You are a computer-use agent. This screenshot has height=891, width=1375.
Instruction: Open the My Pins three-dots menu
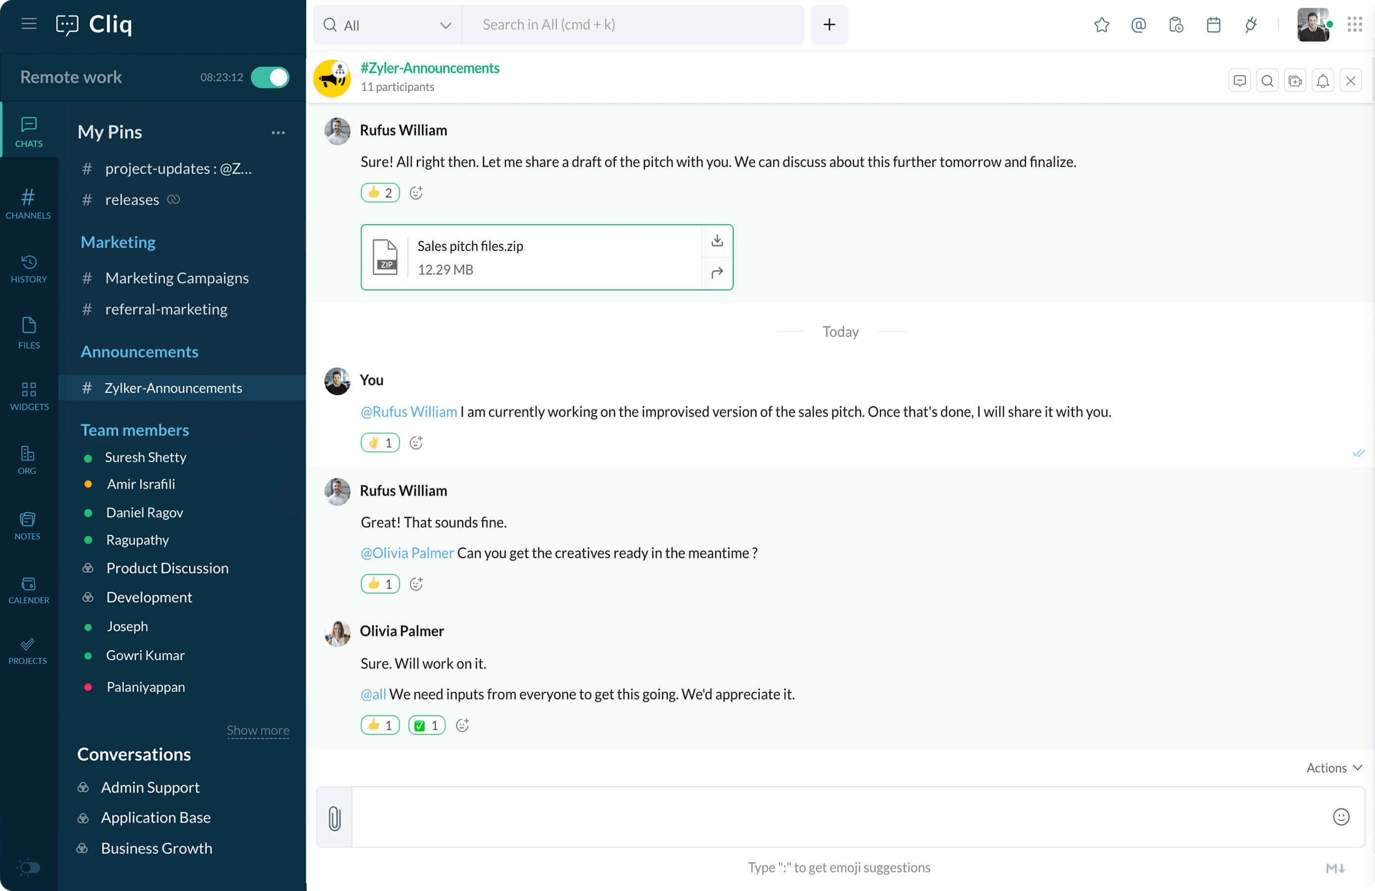pyautogui.click(x=278, y=132)
